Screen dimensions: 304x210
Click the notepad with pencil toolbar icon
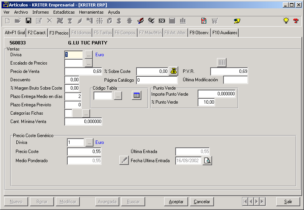[x=39, y=21]
